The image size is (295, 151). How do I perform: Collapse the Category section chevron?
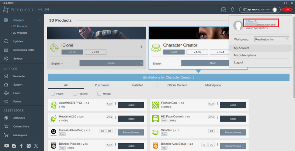[x=39, y=20]
